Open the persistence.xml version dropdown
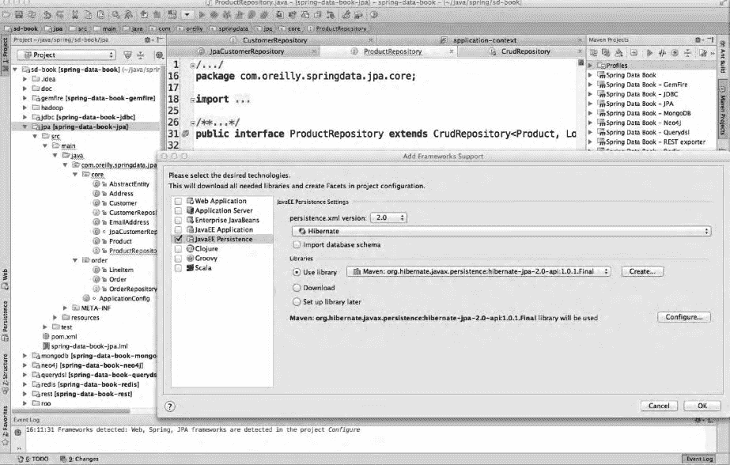Image resolution: width=730 pixels, height=465 pixels. (x=391, y=217)
